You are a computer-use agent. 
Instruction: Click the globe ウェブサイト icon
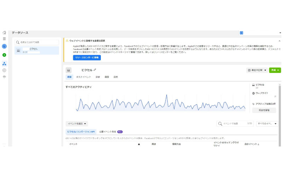[x=253, y=93]
